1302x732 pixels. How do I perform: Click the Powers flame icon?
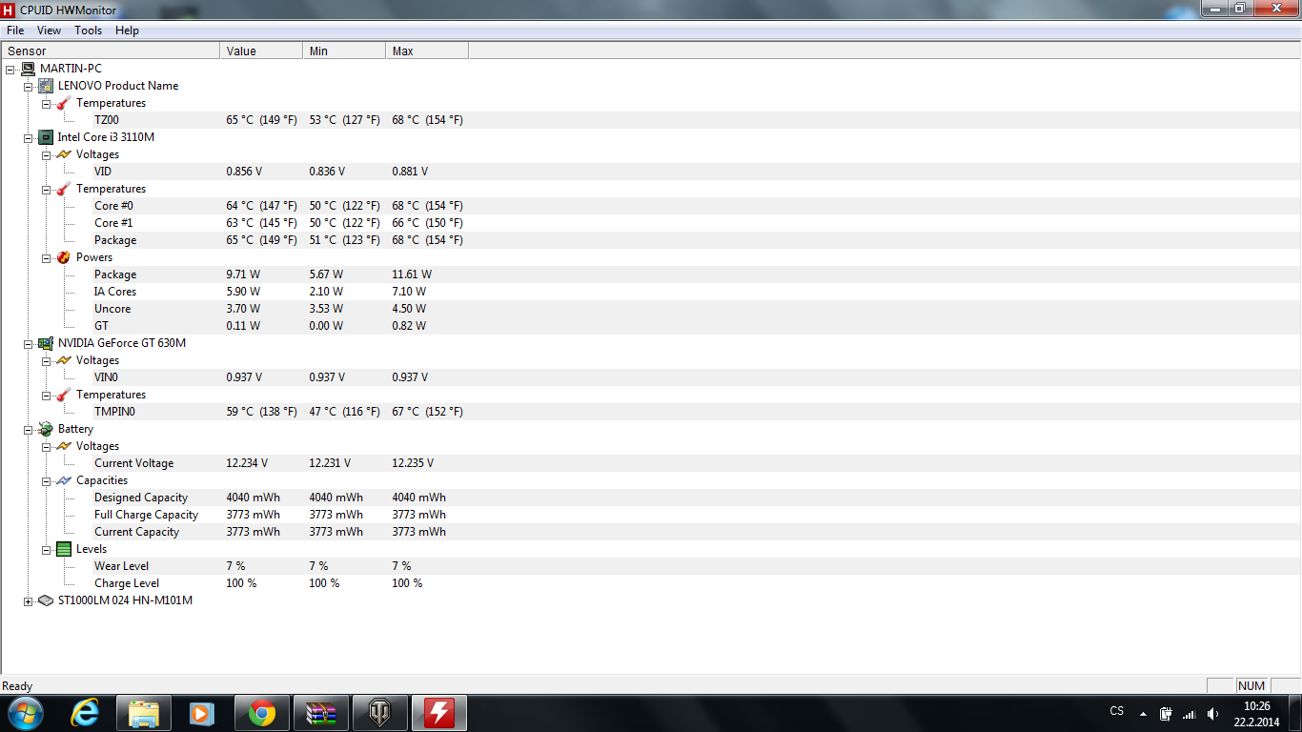(x=64, y=257)
